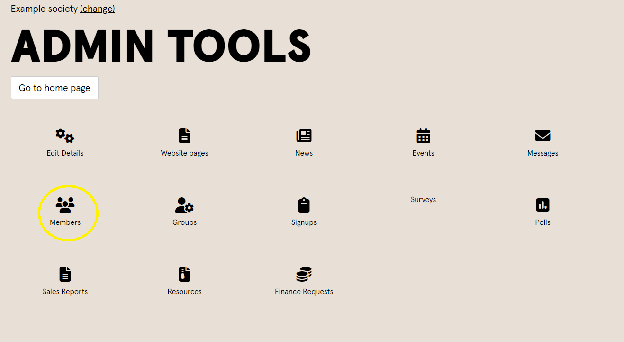The width and height of the screenshot is (624, 342).
Task: Open the Finance Requests coins icon
Action: click(x=304, y=274)
